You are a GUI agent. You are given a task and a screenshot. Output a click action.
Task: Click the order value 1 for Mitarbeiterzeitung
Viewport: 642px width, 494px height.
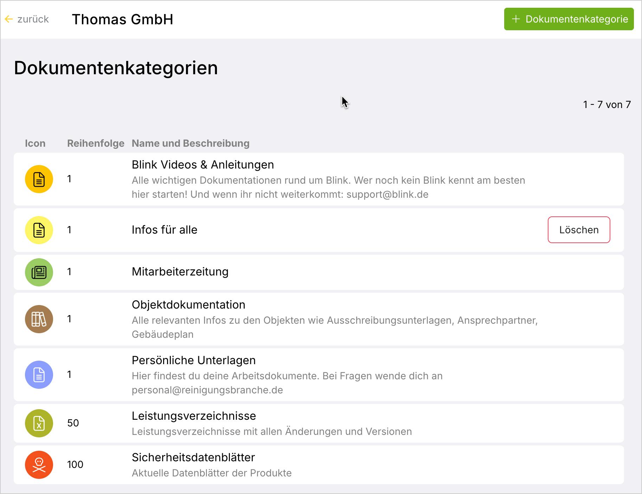point(69,272)
